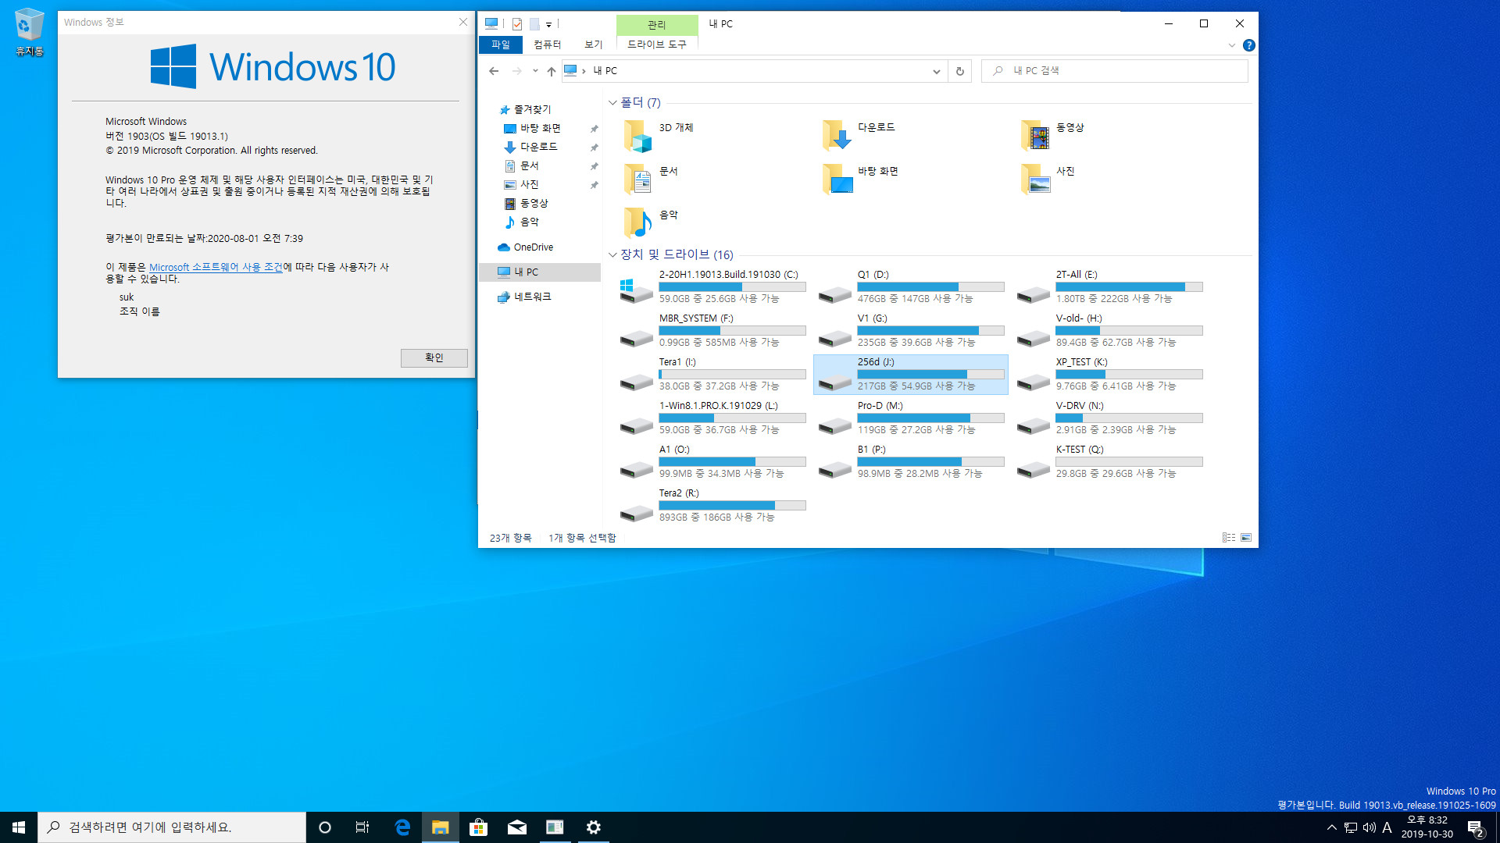
Task: Open the Microsoft 소프트웨어 사용 조건 link
Action: (x=216, y=267)
